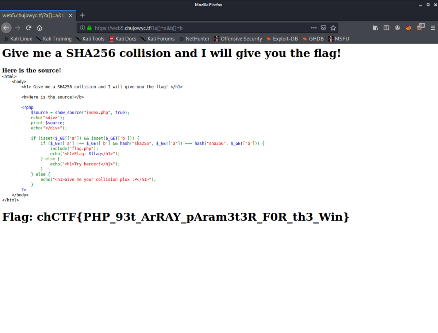The width and height of the screenshot is (438, 333).
Task: Reload the current page
Action: point(28,28)
